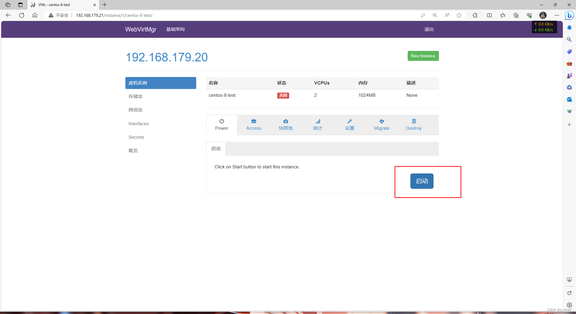Screen dimensions: 576x314
Task: Open the 设置 settings tab
Action: tap(350, 125)
